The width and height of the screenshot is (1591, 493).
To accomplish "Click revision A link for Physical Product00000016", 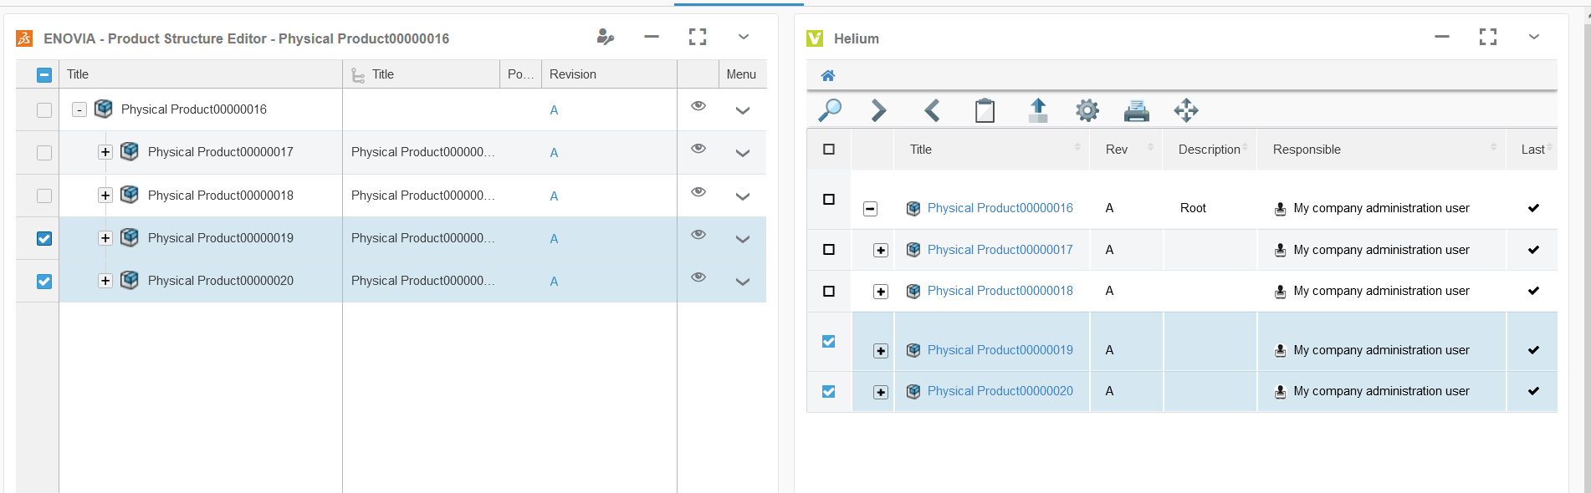I will click(x=554, y=110).
